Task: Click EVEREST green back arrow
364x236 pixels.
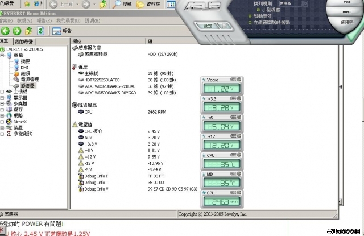Action: [5, 31]
